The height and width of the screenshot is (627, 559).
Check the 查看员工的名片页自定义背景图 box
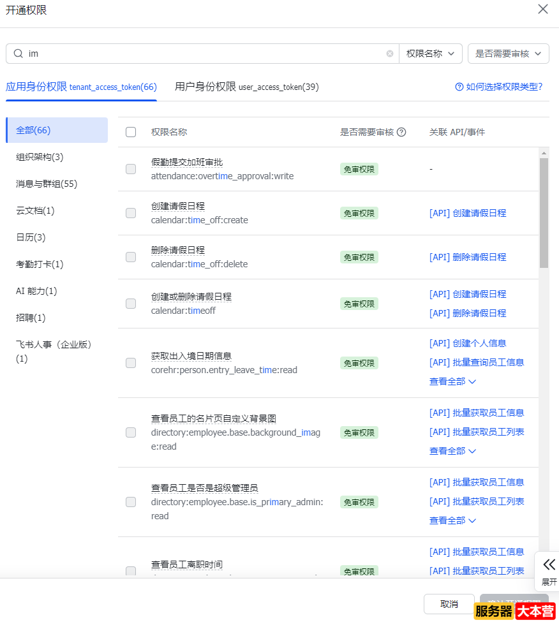point(131,432)
